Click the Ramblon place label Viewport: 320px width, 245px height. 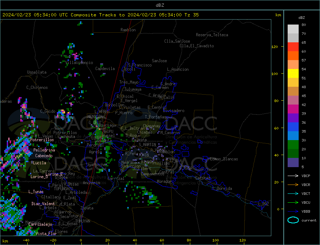(128, 30)
